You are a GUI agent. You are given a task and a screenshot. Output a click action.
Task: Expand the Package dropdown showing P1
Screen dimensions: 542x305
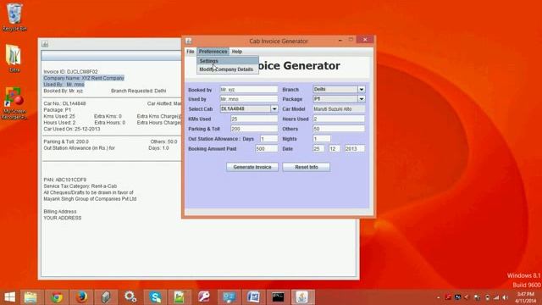tap(362, 99)
